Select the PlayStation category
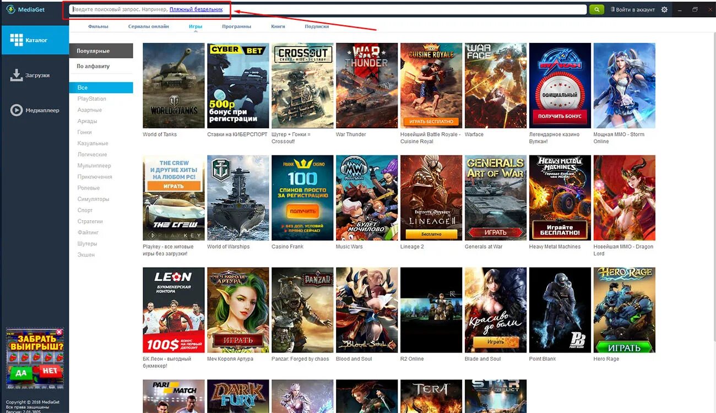This screenshot has width=716, height=413. pyautogui.click(x=92, y=99)
